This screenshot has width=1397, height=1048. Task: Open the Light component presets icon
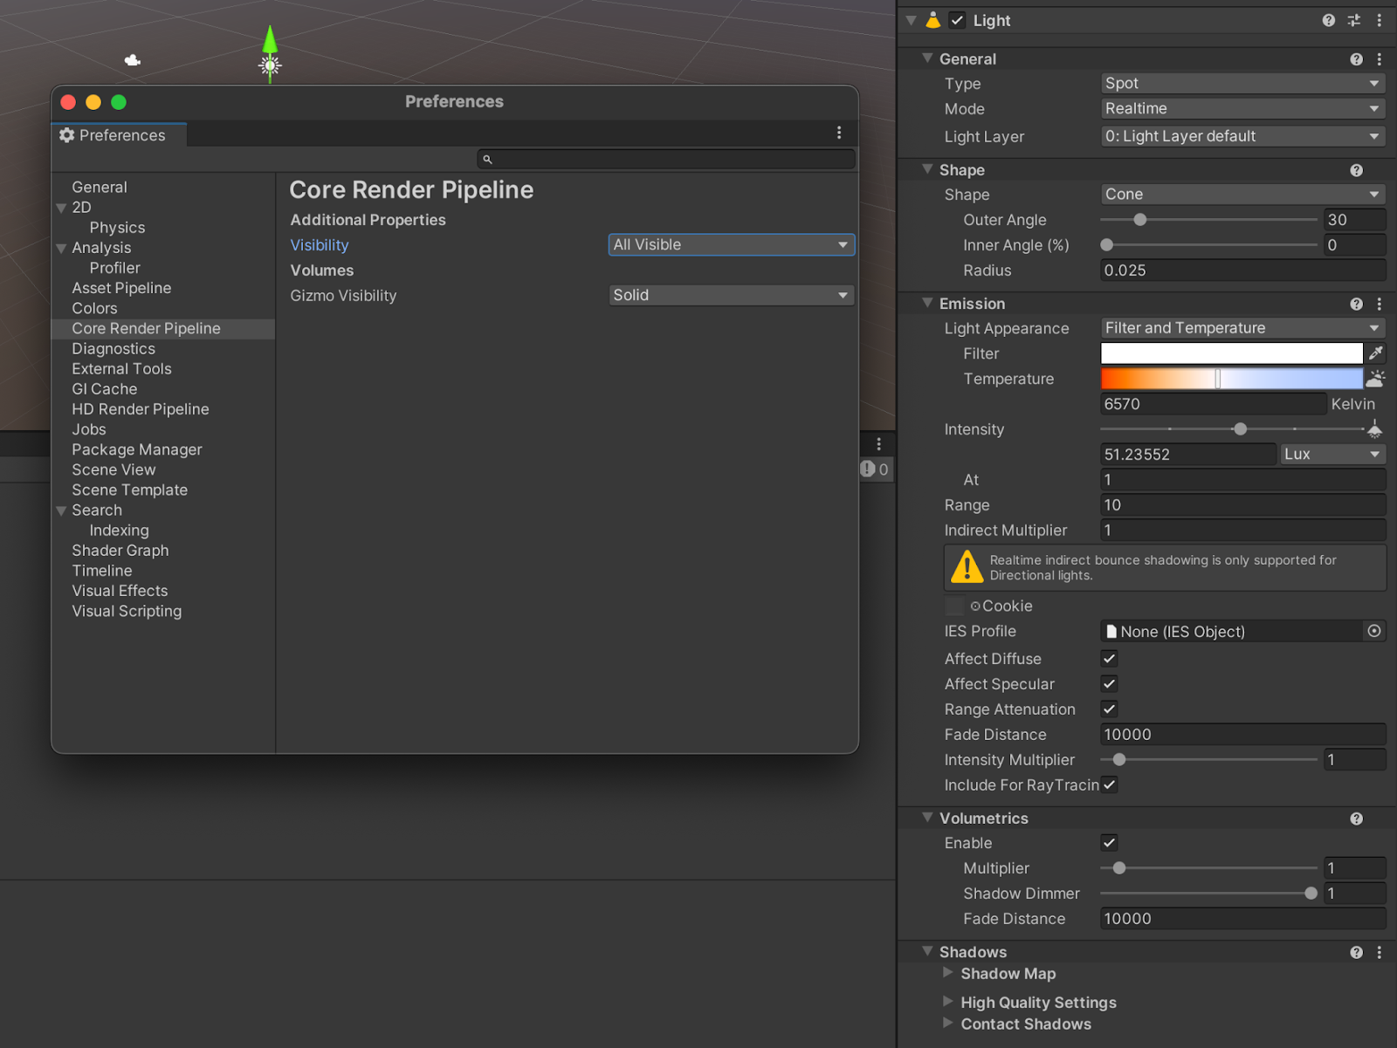(1353, 20)
